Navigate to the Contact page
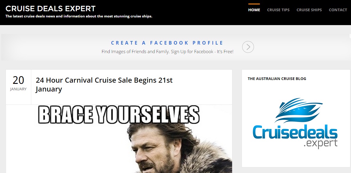Screen dimensions: 351x173 tap(338, 10)
